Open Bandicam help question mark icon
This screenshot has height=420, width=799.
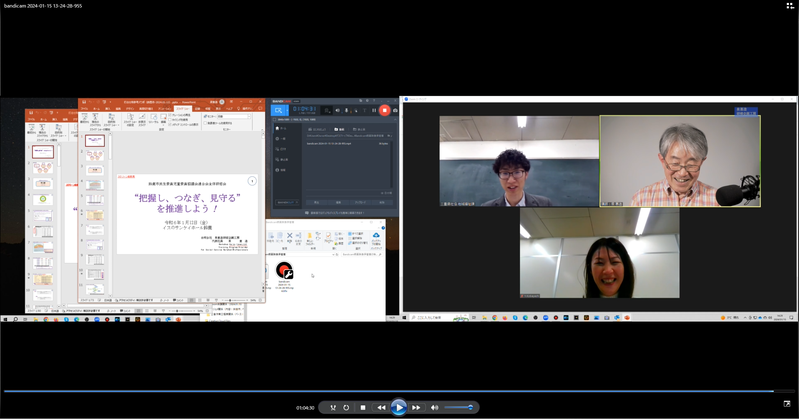click(x=374, y=101)
